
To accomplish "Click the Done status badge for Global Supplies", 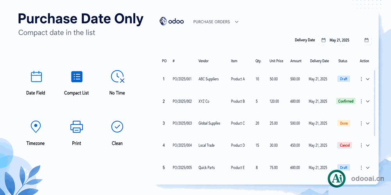I will (x=344, y=123).
